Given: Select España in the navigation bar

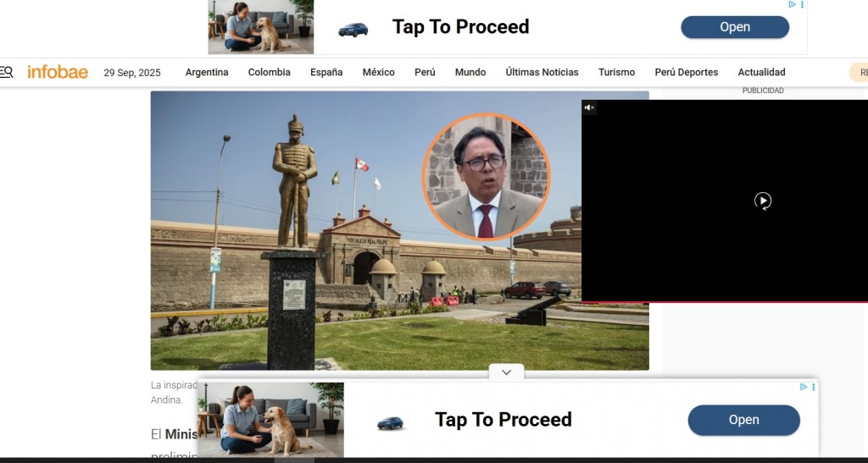Looking at the screenshot, I should coord(326,72).
